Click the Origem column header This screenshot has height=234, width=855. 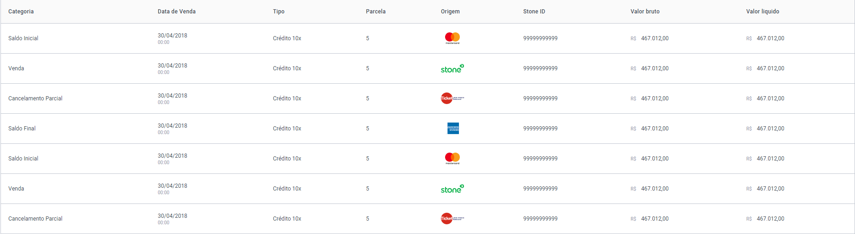(x=450, y=12)
